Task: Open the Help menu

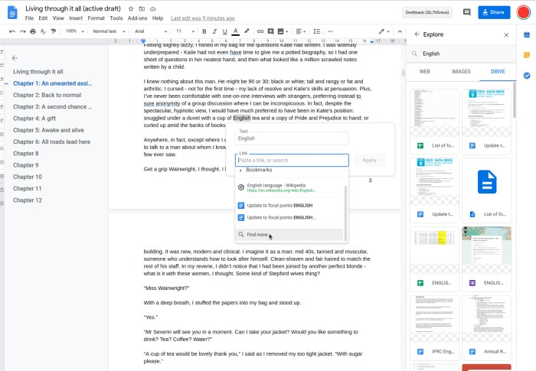Action: tap(158, 18)
